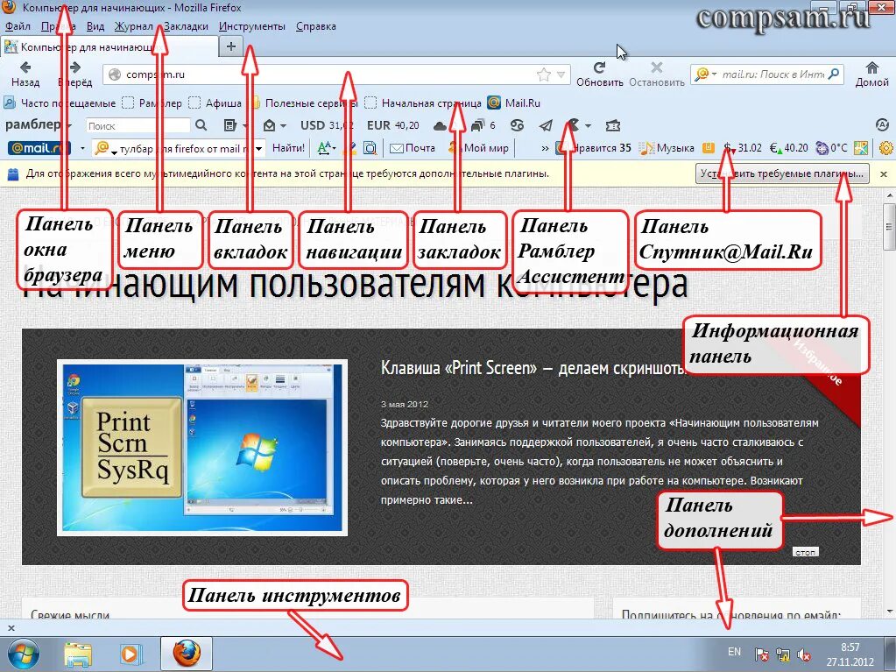This screenshot has height=672, width=896.
Task: Open the Rambler games Pac-Man icon
Action: pyautogui.click(x=574, y=125)
